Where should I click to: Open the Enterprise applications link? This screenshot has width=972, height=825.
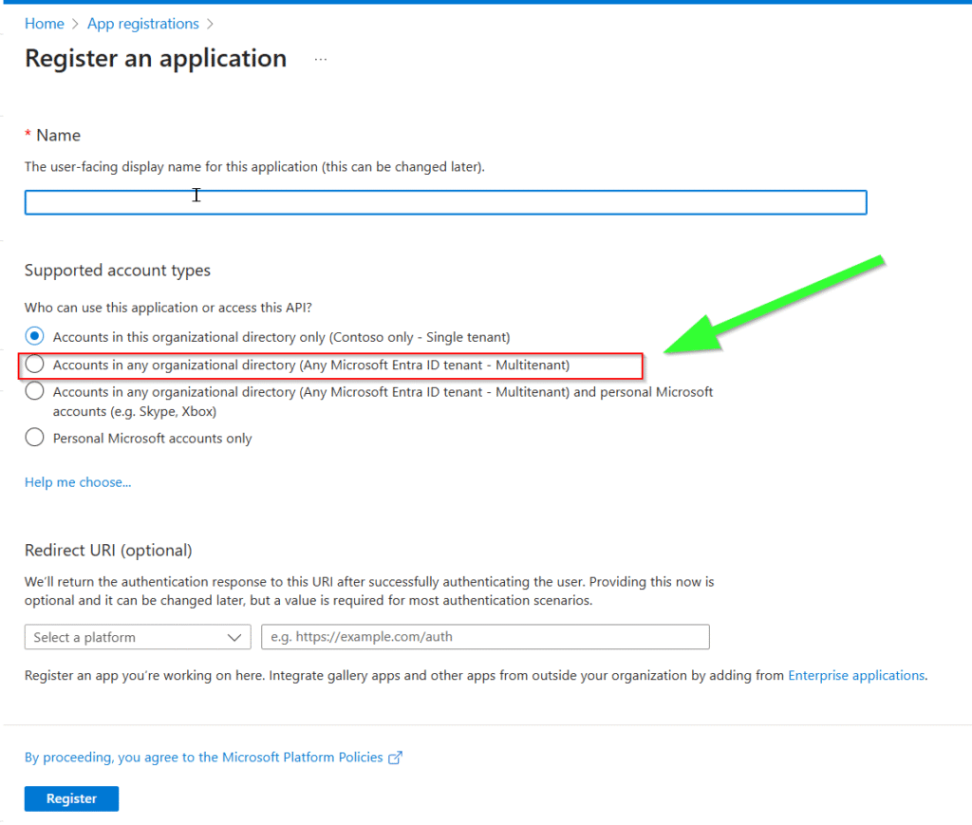[856, 676]
